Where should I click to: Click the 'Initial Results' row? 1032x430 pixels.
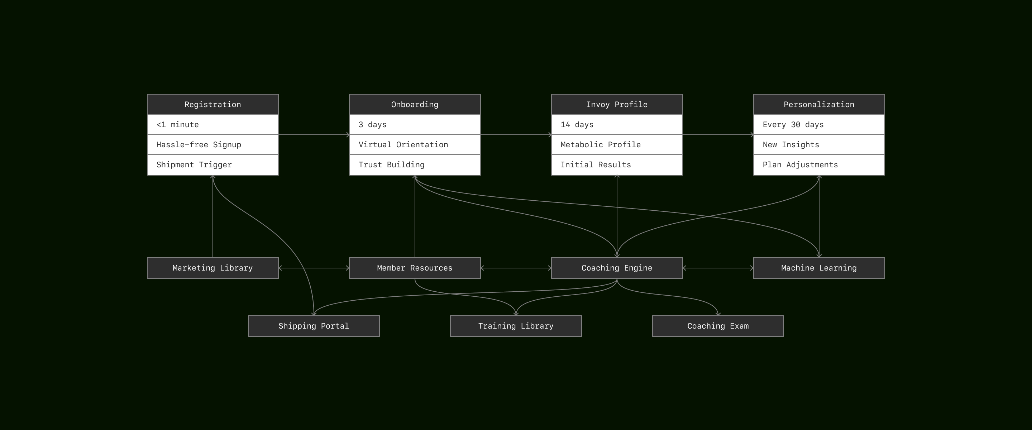[x=617, y=165]
